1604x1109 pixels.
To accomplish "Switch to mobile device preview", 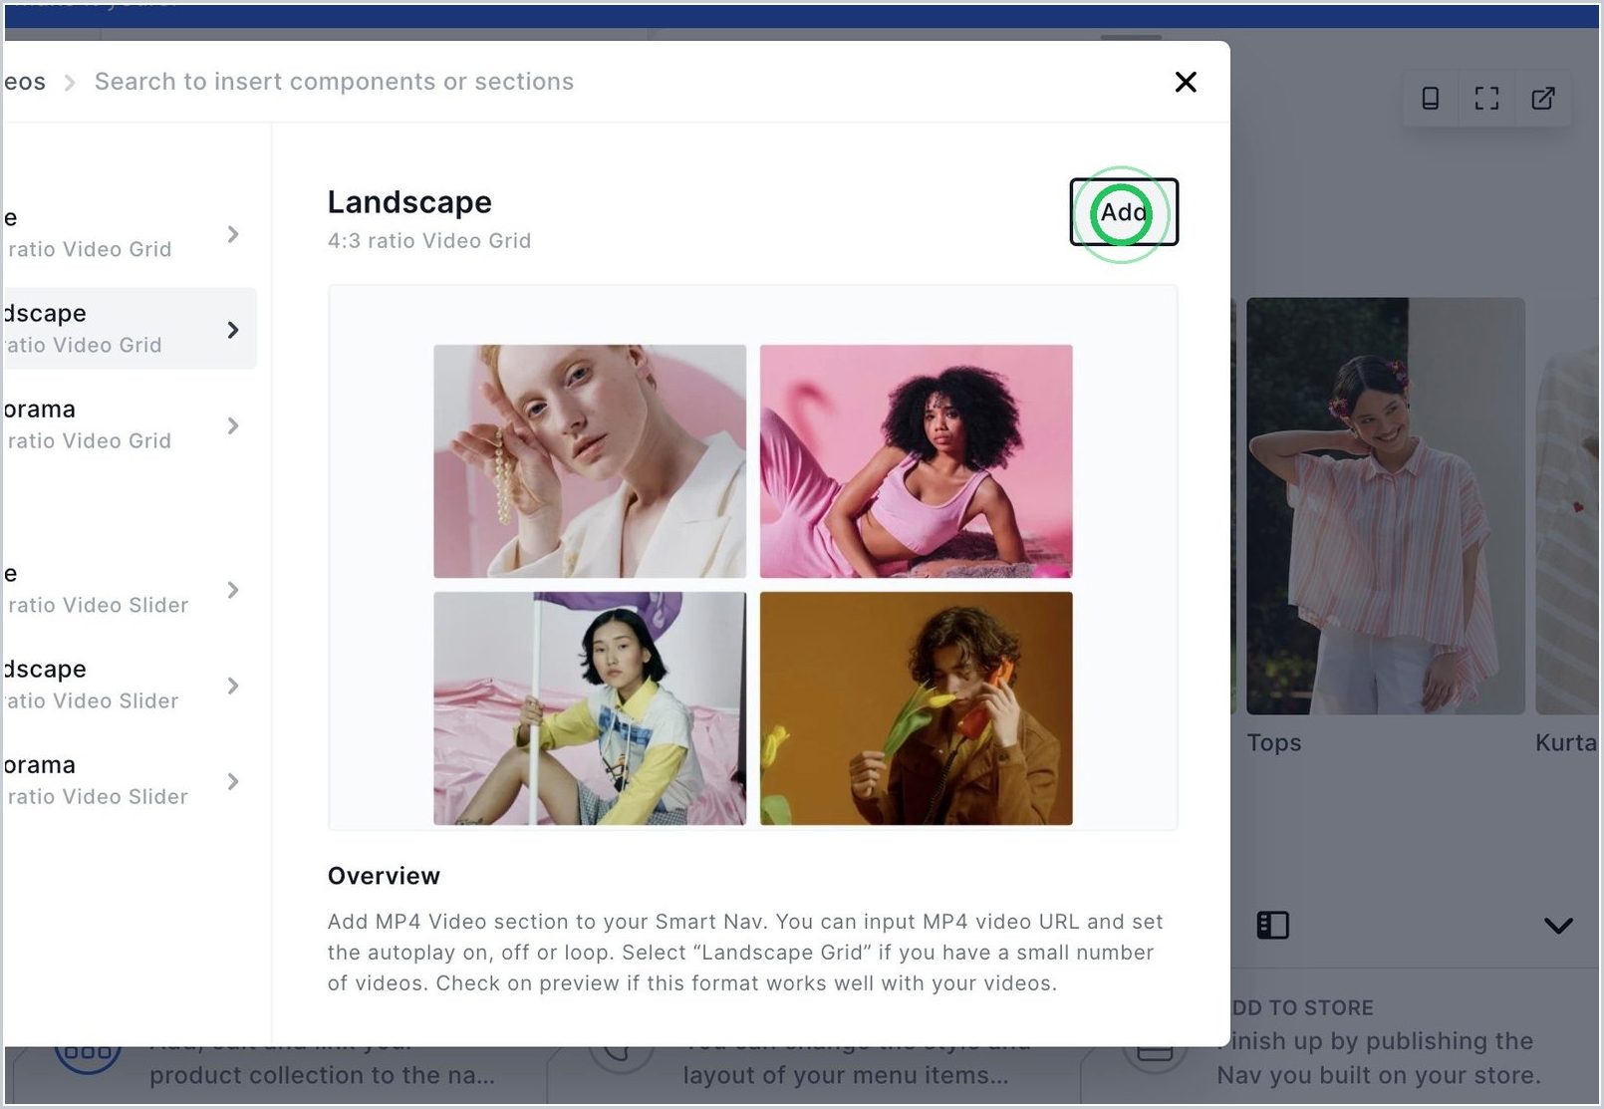I will coord(1431,98).
